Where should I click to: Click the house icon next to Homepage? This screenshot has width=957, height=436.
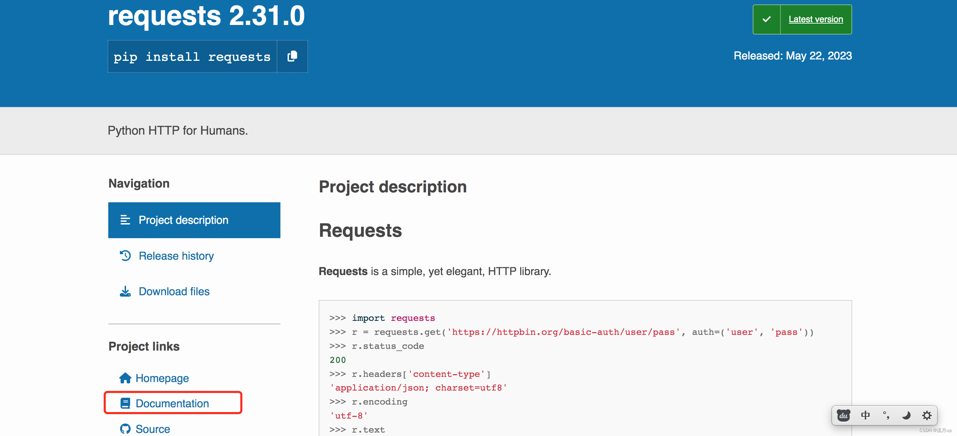125,378
